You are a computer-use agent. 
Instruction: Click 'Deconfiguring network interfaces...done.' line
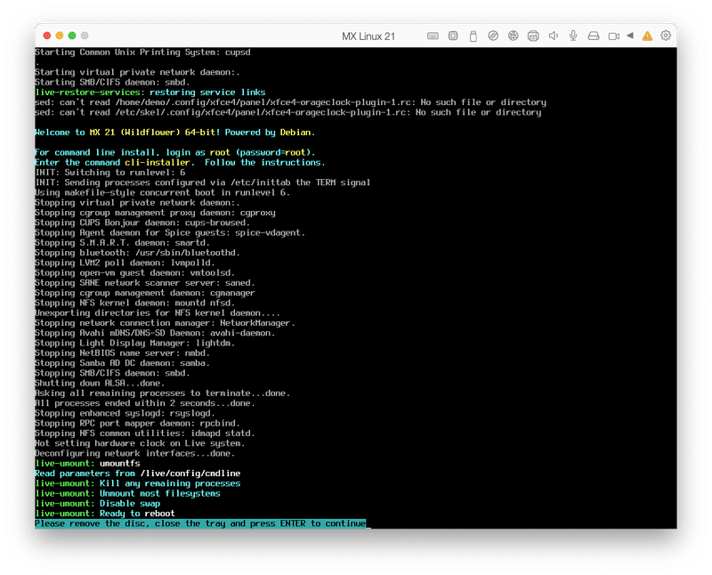(x=135, y=454)
